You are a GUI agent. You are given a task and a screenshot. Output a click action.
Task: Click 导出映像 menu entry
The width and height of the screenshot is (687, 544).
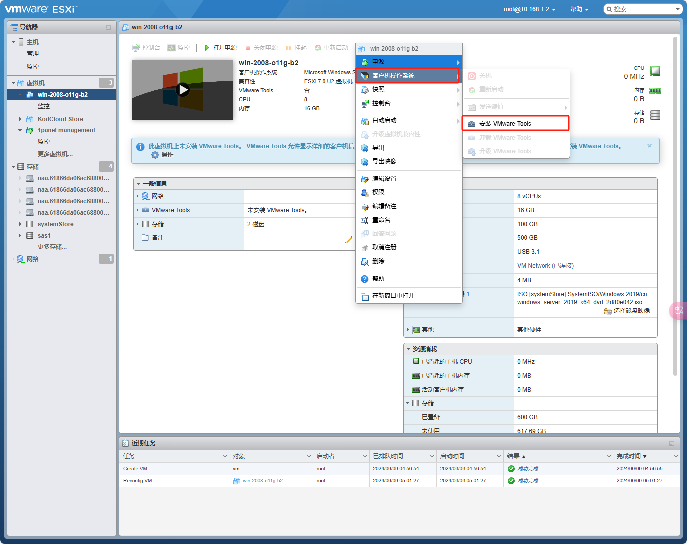coord(409,161)
